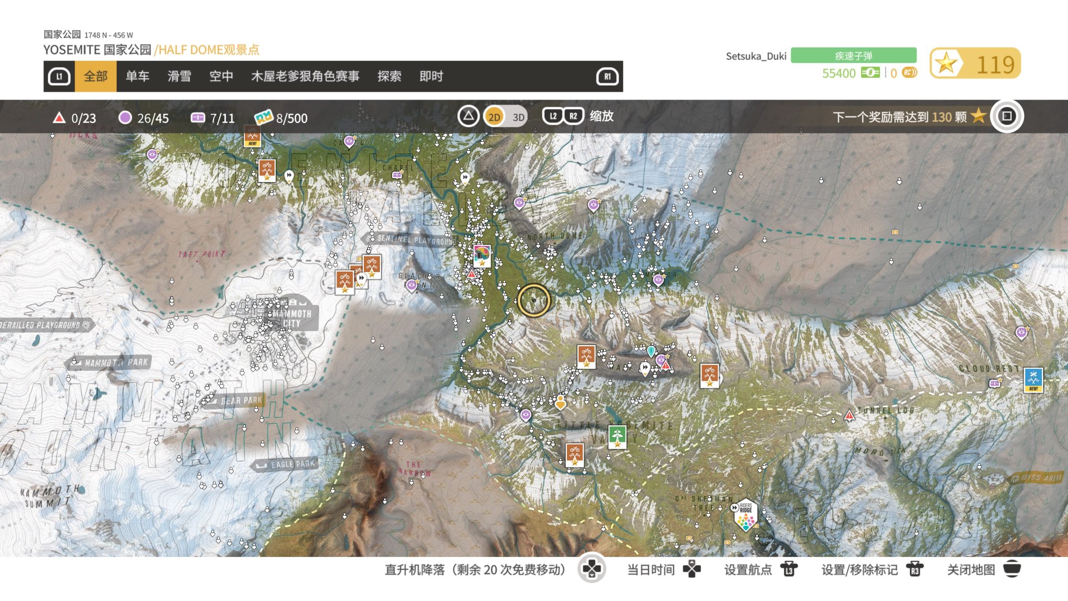Open the colorful helmet event icon
This screenshot has width=1068, height=601.
click(x=482, y=255)
